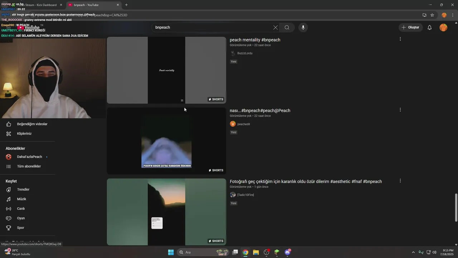Viewport: 458px width, 258px height.
Task: Open Müzik in Keşfet section
Action: point(27,199)
